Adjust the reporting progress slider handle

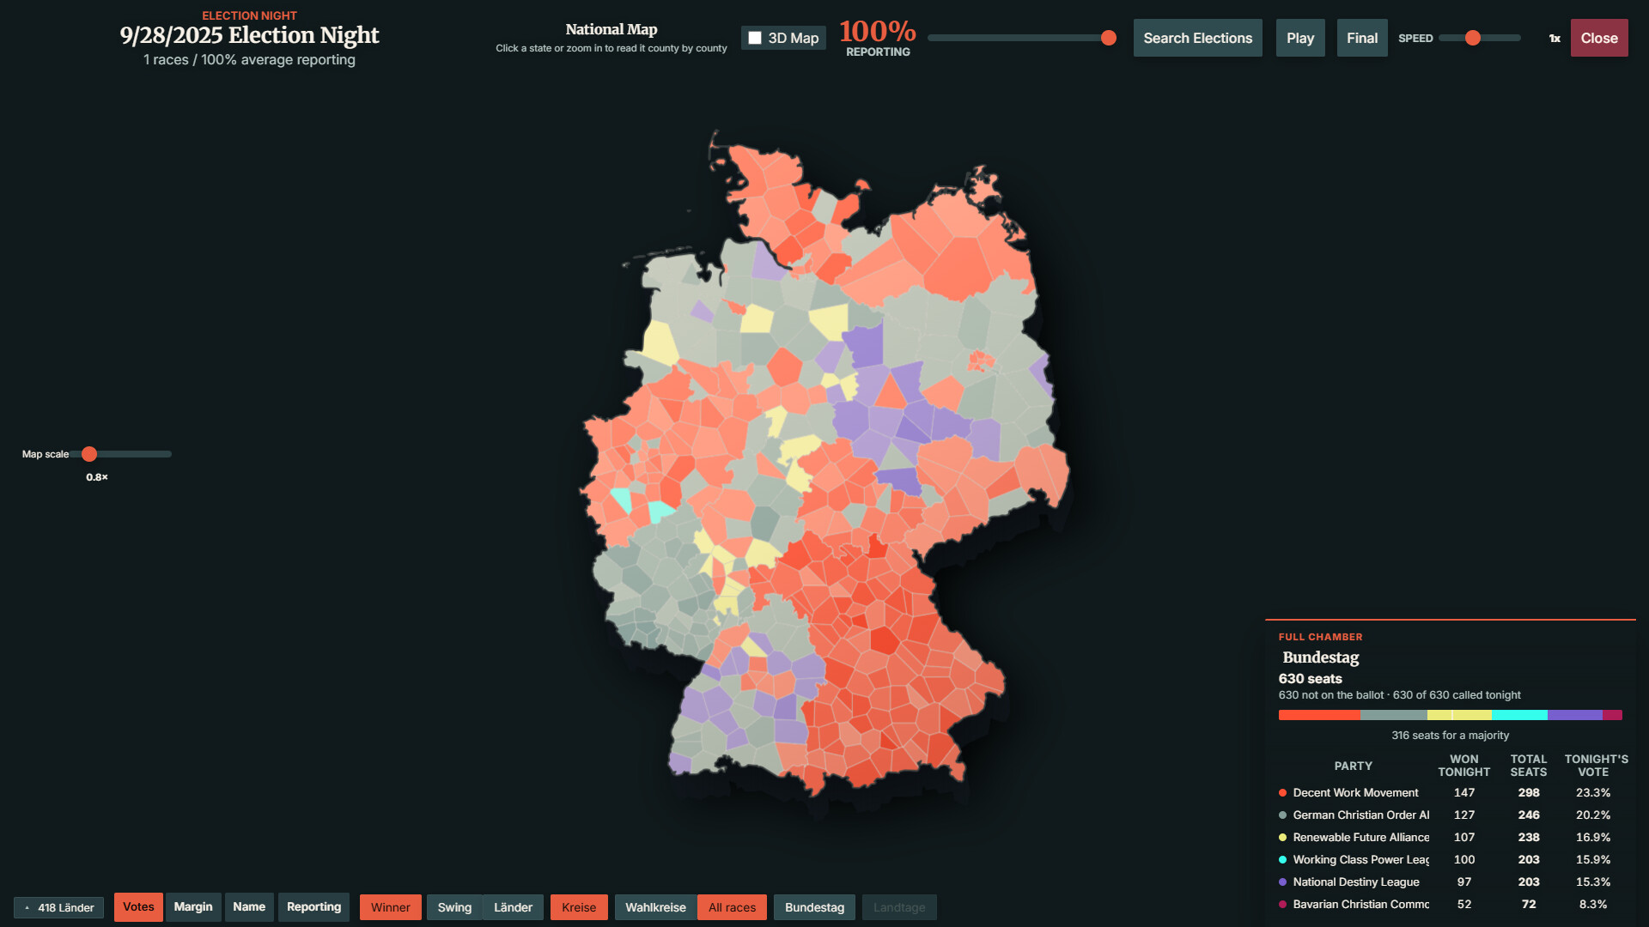(x=1109, y=38)
